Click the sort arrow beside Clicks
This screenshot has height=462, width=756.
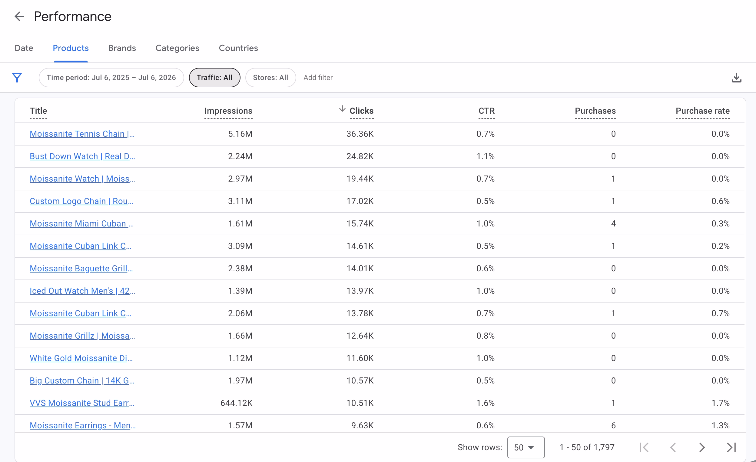pos(342,109)
